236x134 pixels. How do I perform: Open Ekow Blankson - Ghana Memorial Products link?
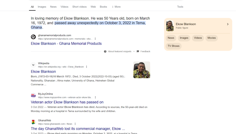pos(66,43)
